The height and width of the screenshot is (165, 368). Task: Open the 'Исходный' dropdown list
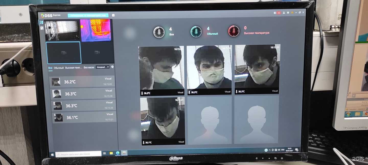pyautogui.click(x=102, y=67)
